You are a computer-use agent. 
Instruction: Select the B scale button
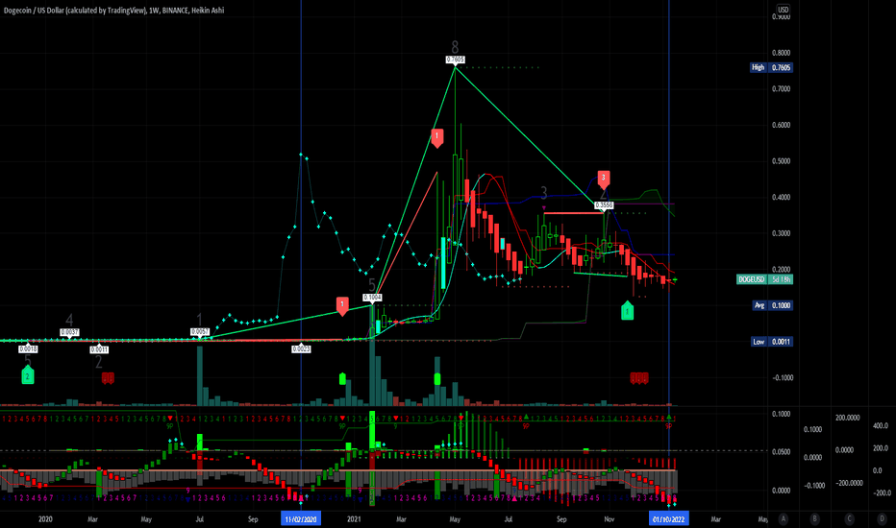coord(814,518)
